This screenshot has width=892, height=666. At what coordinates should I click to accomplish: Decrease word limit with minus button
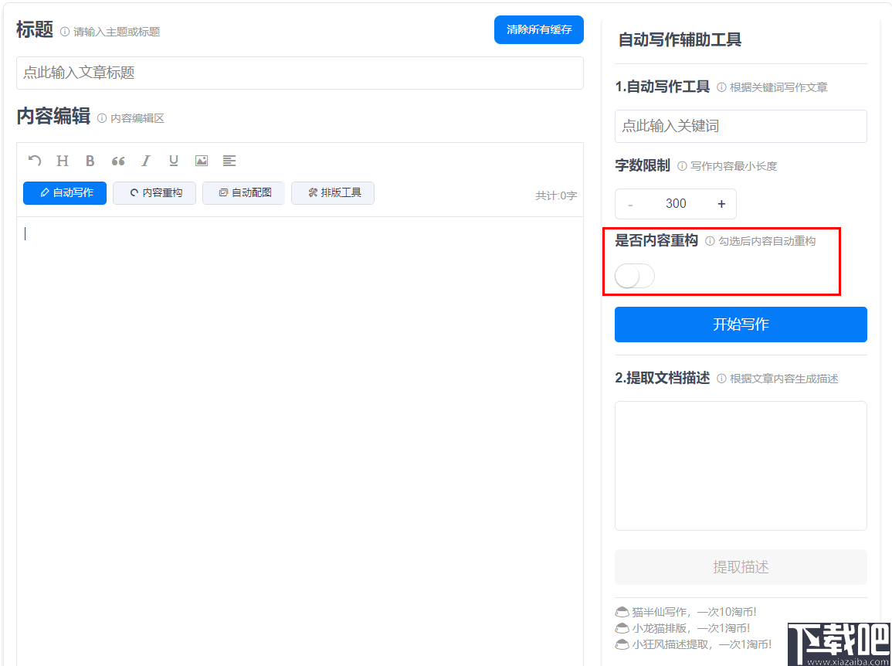[x=630, y=204]
